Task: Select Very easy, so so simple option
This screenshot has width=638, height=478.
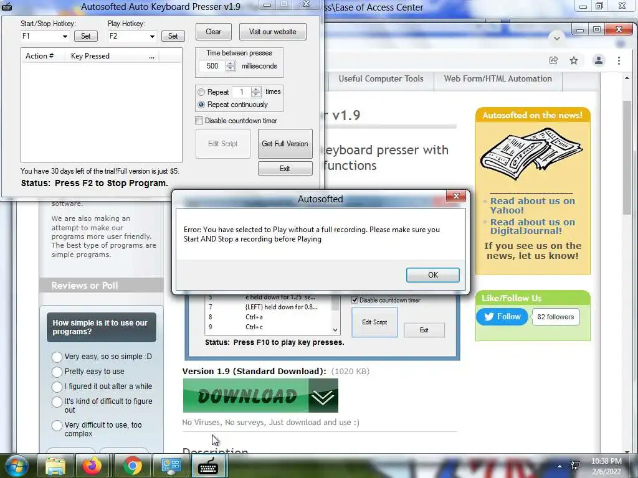Action: point(57,357)
